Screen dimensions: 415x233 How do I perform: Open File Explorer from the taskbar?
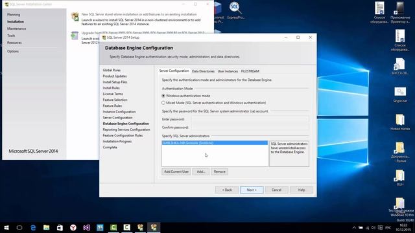(47, 227)
